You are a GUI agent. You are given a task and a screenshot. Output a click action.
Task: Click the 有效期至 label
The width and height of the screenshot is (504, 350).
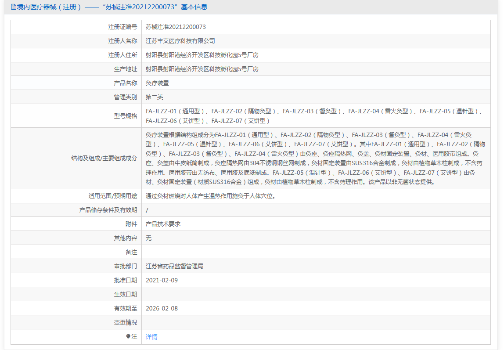point(126,309)
